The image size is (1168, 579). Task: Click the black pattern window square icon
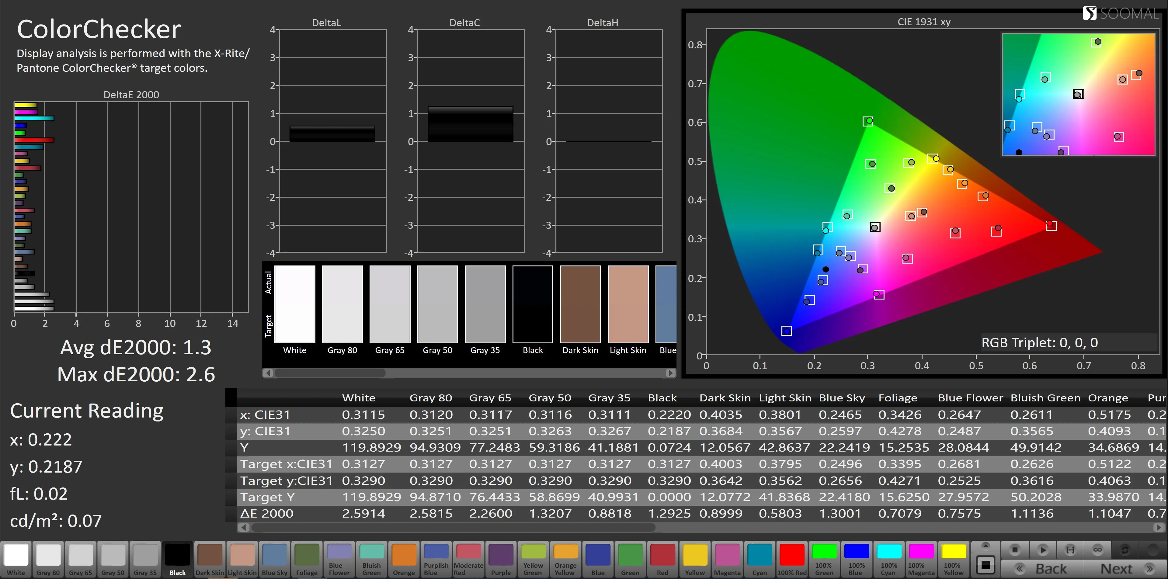(x=985, y=565)
